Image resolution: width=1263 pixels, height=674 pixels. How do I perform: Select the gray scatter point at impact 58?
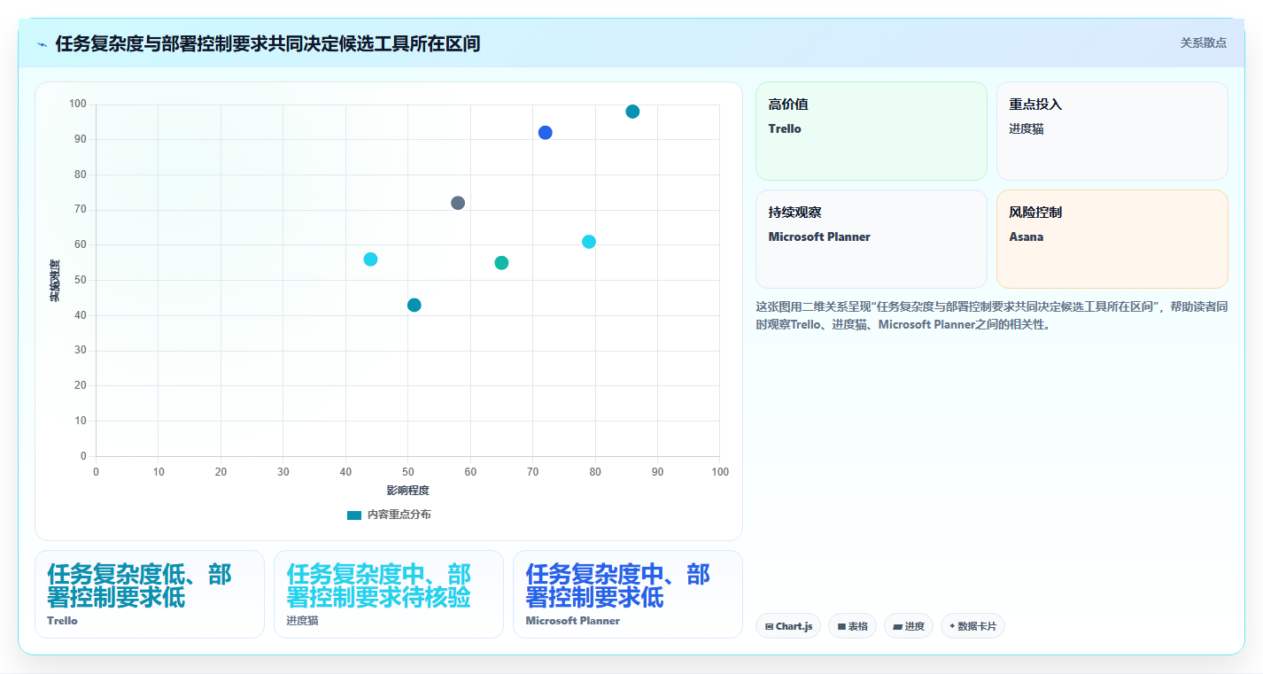click(x=458, y=203)
